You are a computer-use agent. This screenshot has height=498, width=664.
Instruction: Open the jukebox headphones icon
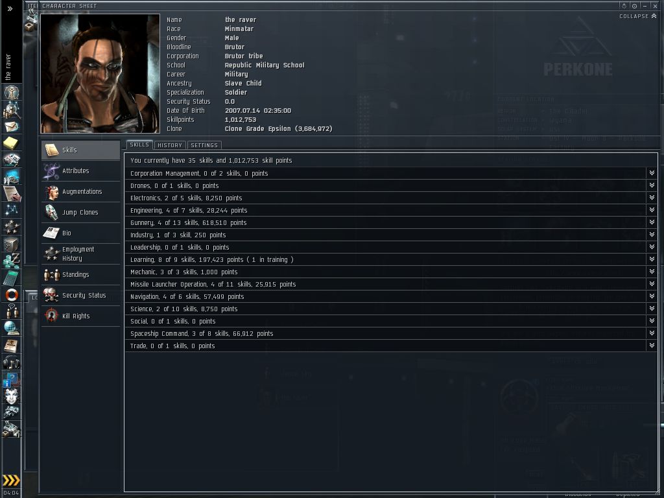(12, 362)
